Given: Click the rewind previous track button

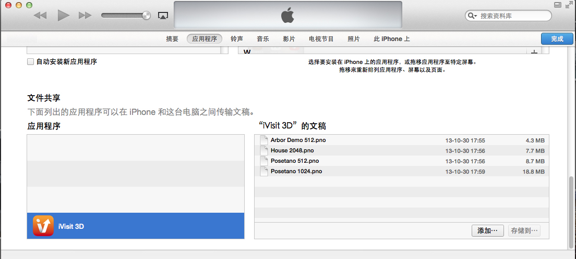Looking at the screenshot, I should (40, 16).
